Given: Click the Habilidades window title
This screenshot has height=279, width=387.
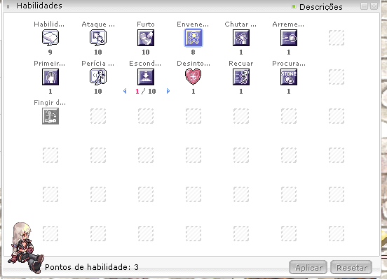Looking at the screenshot, I should 39,6.
